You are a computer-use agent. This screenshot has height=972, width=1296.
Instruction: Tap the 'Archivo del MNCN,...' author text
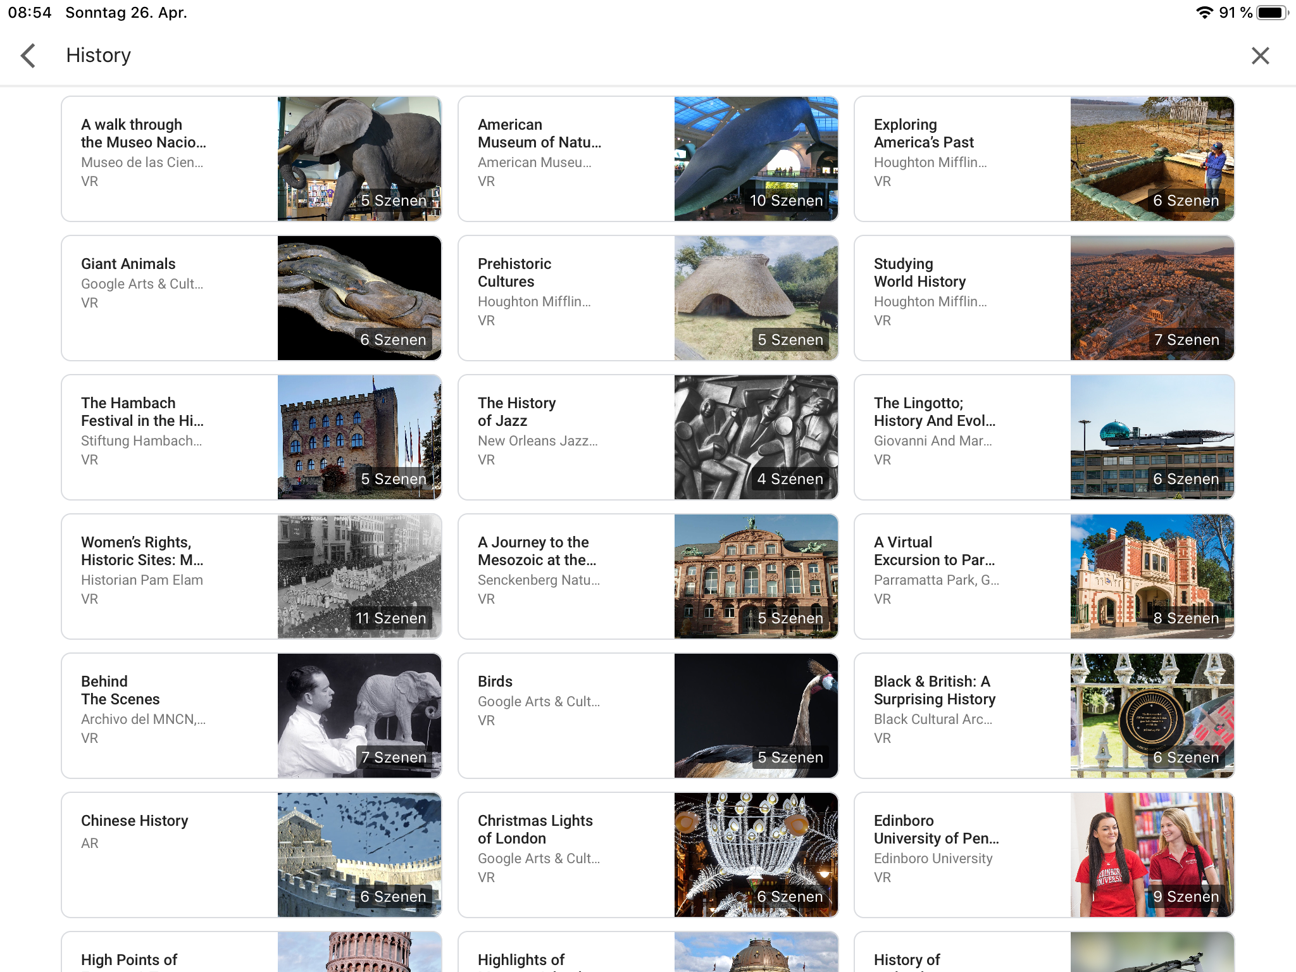[143, 719]
